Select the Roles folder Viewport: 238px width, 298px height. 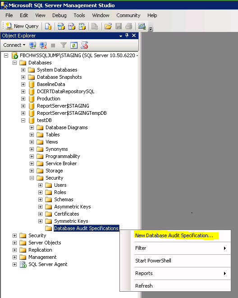click(60, 192)
